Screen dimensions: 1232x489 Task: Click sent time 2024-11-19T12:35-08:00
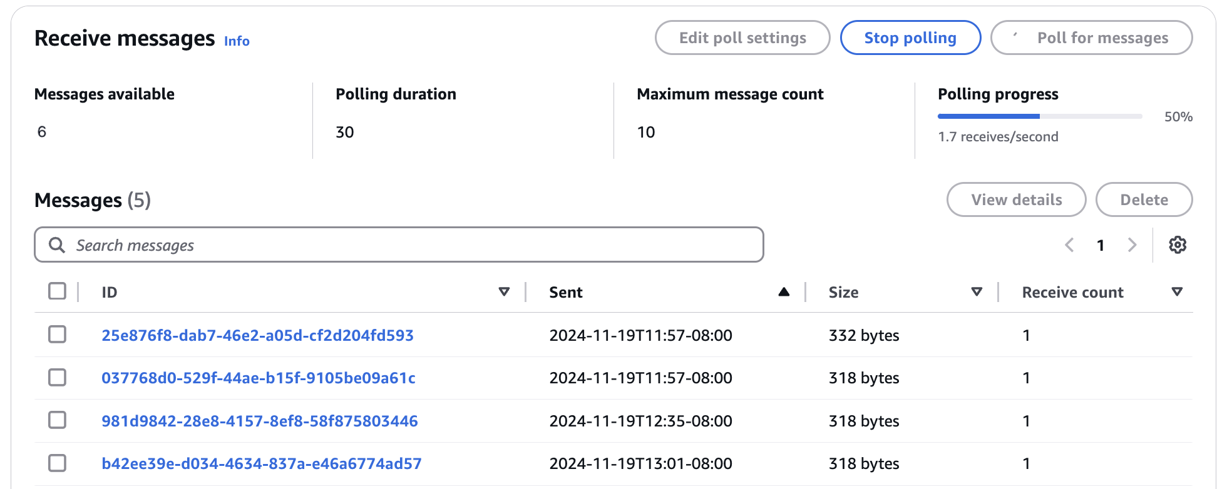(x=640, y=421)
